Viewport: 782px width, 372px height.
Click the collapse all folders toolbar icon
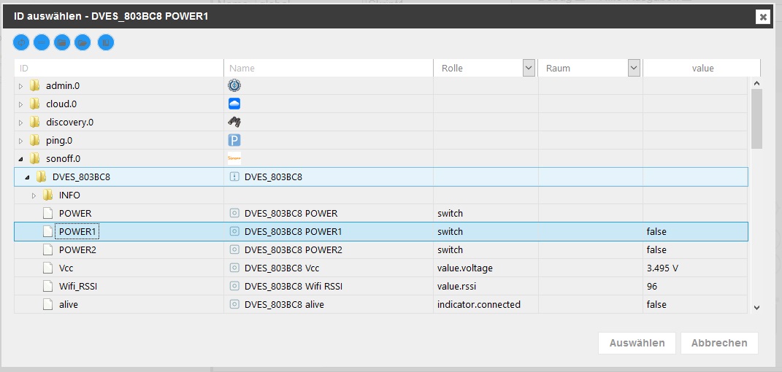coord(62,43)
